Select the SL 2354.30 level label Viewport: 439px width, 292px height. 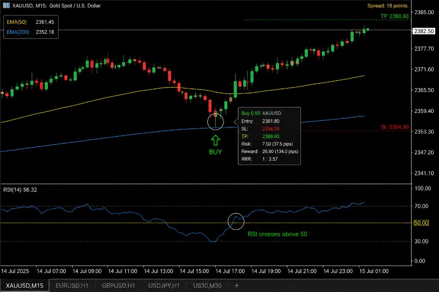click(395, 127)
